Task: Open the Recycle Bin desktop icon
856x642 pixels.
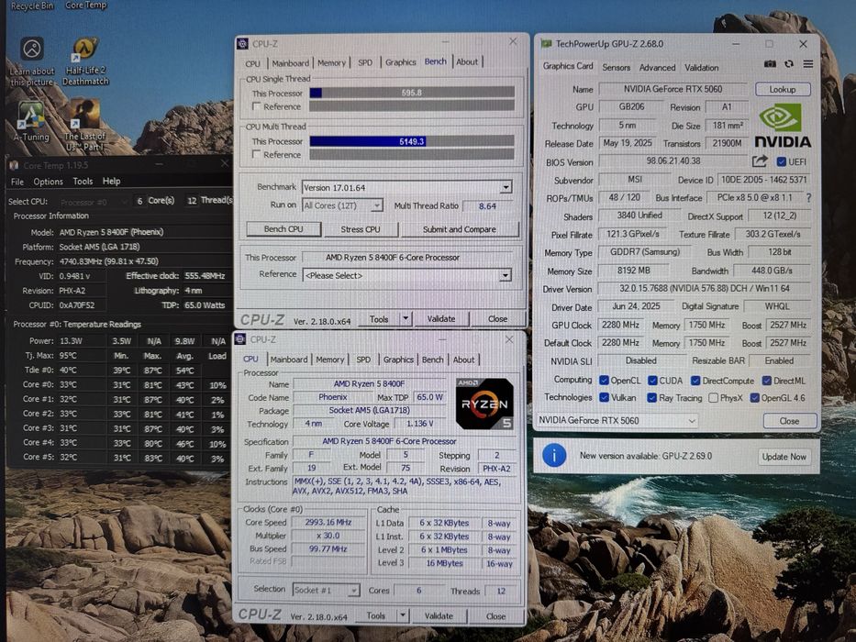Action: pyautogui.click(x=32, y=6)
